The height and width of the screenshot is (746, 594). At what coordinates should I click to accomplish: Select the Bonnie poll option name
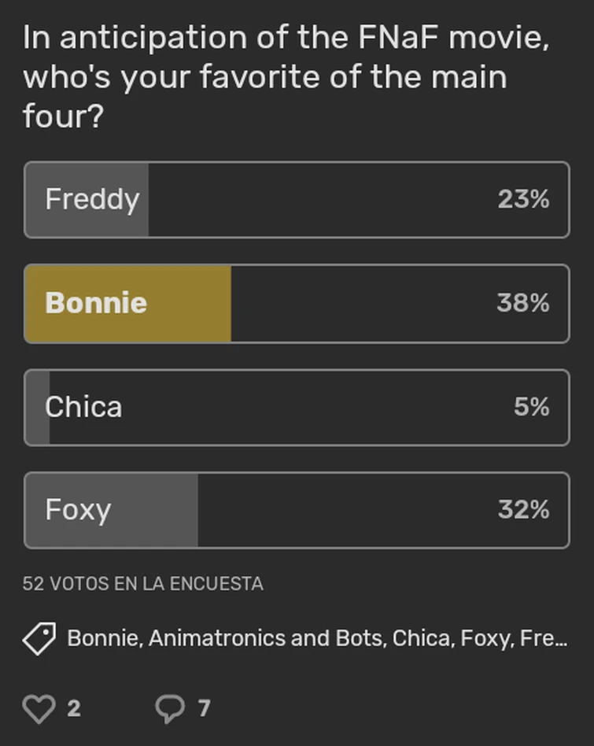coord(96,303)
